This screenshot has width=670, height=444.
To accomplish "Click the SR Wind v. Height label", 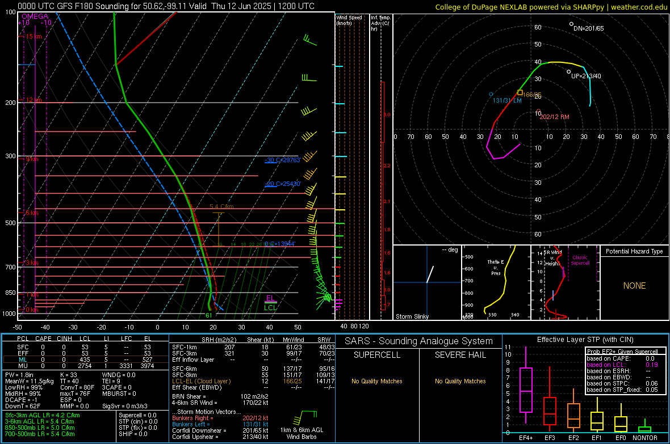I will (x=552, y=258).
